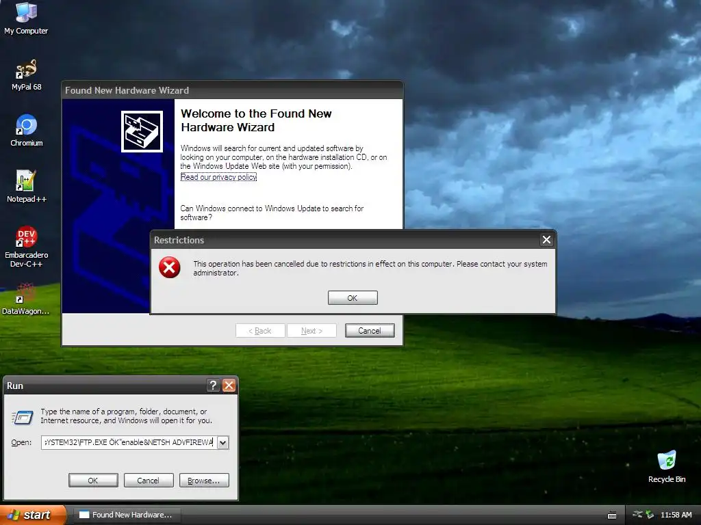
Task: Open the Read our privacy policy link
Action: (218, 177)
